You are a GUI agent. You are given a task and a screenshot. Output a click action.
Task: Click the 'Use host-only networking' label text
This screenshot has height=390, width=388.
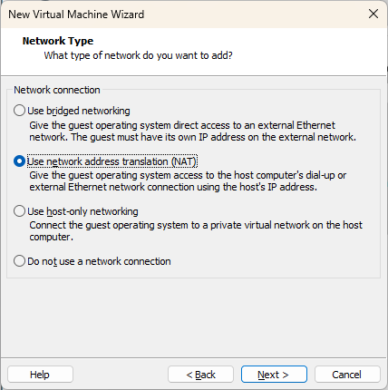pos(82,211)
